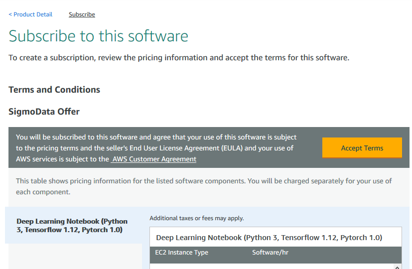This screenshot has height=269, width=412.
Task: Click the EC2 Instance Type column header
Action: click(181, 253)
